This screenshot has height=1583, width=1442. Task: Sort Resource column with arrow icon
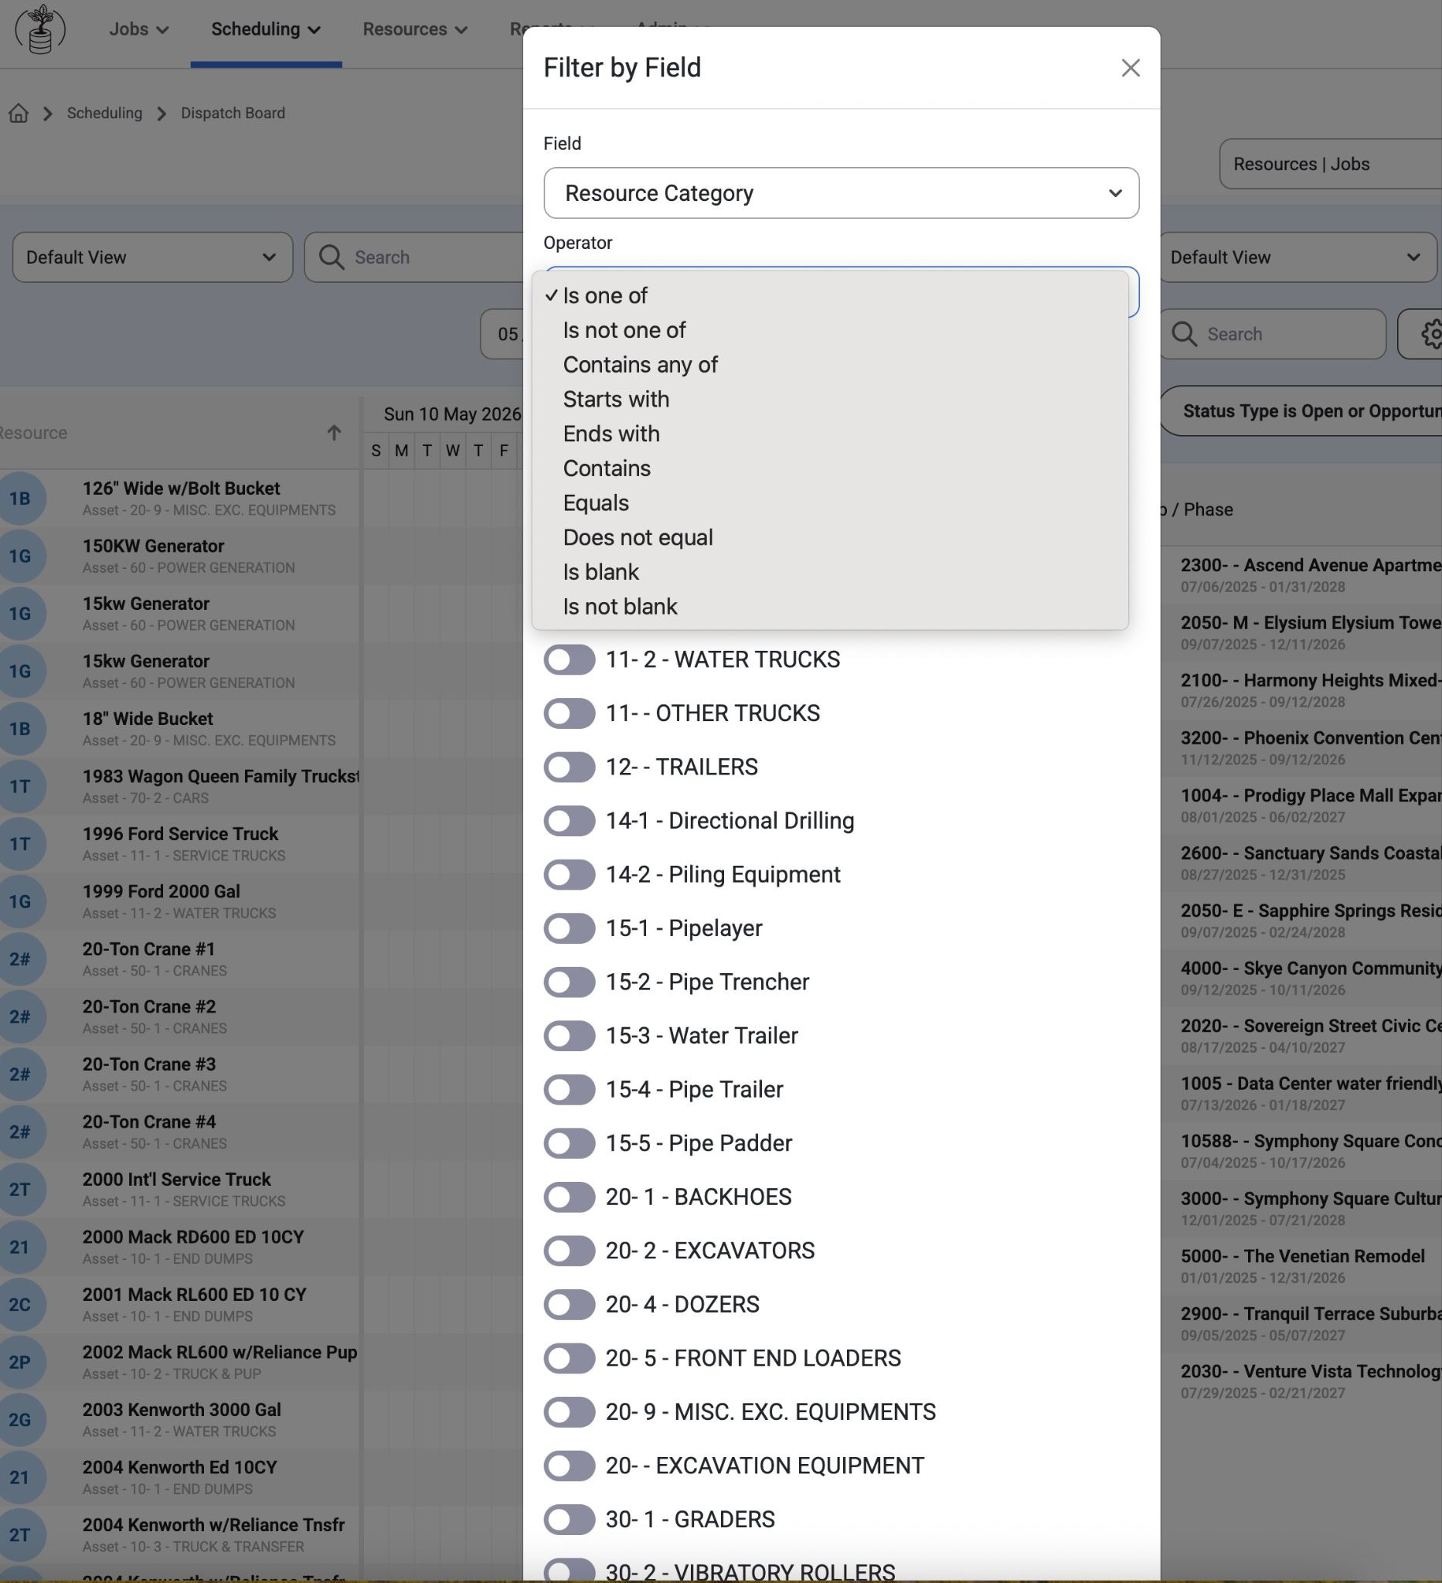[x=334, y=433]
